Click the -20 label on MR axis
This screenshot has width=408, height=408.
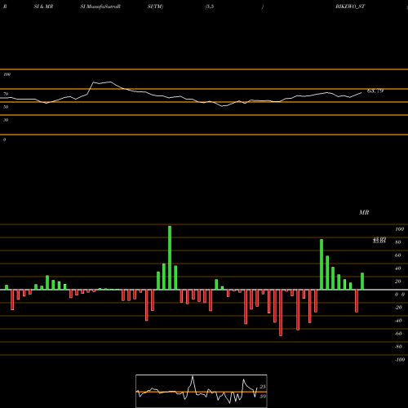click(x=398, y=308)
